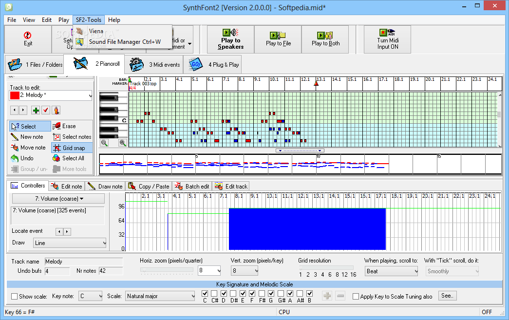The height and width of the screenshot is (320, 509).
Task: Choose the Move note tool
Action: (x=15, y=148)
